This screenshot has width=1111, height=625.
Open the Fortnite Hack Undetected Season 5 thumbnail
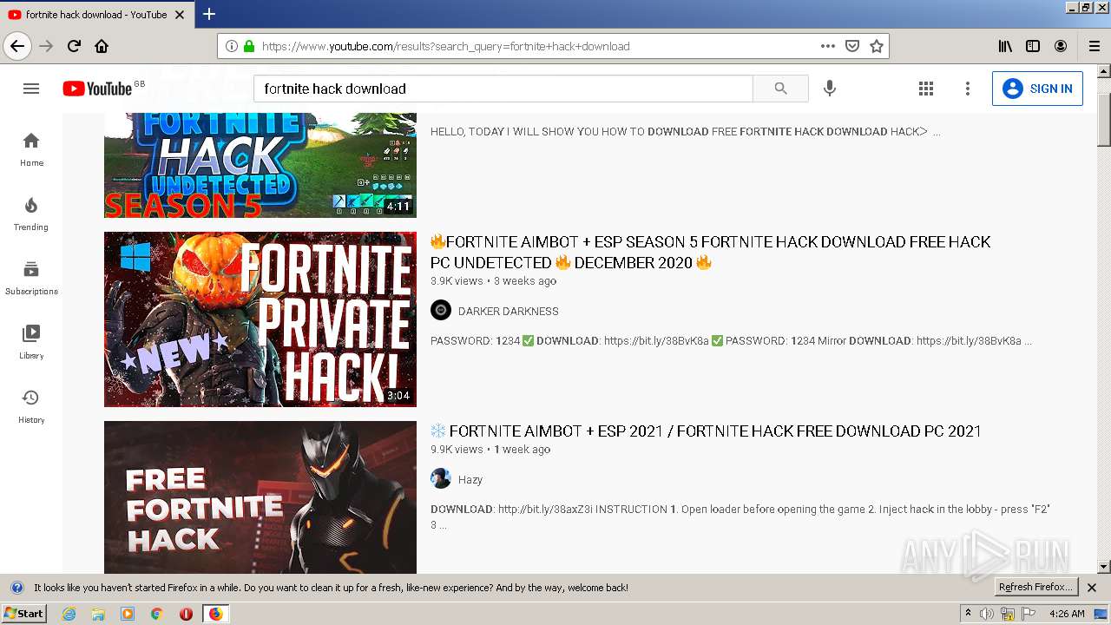(260, 165)
